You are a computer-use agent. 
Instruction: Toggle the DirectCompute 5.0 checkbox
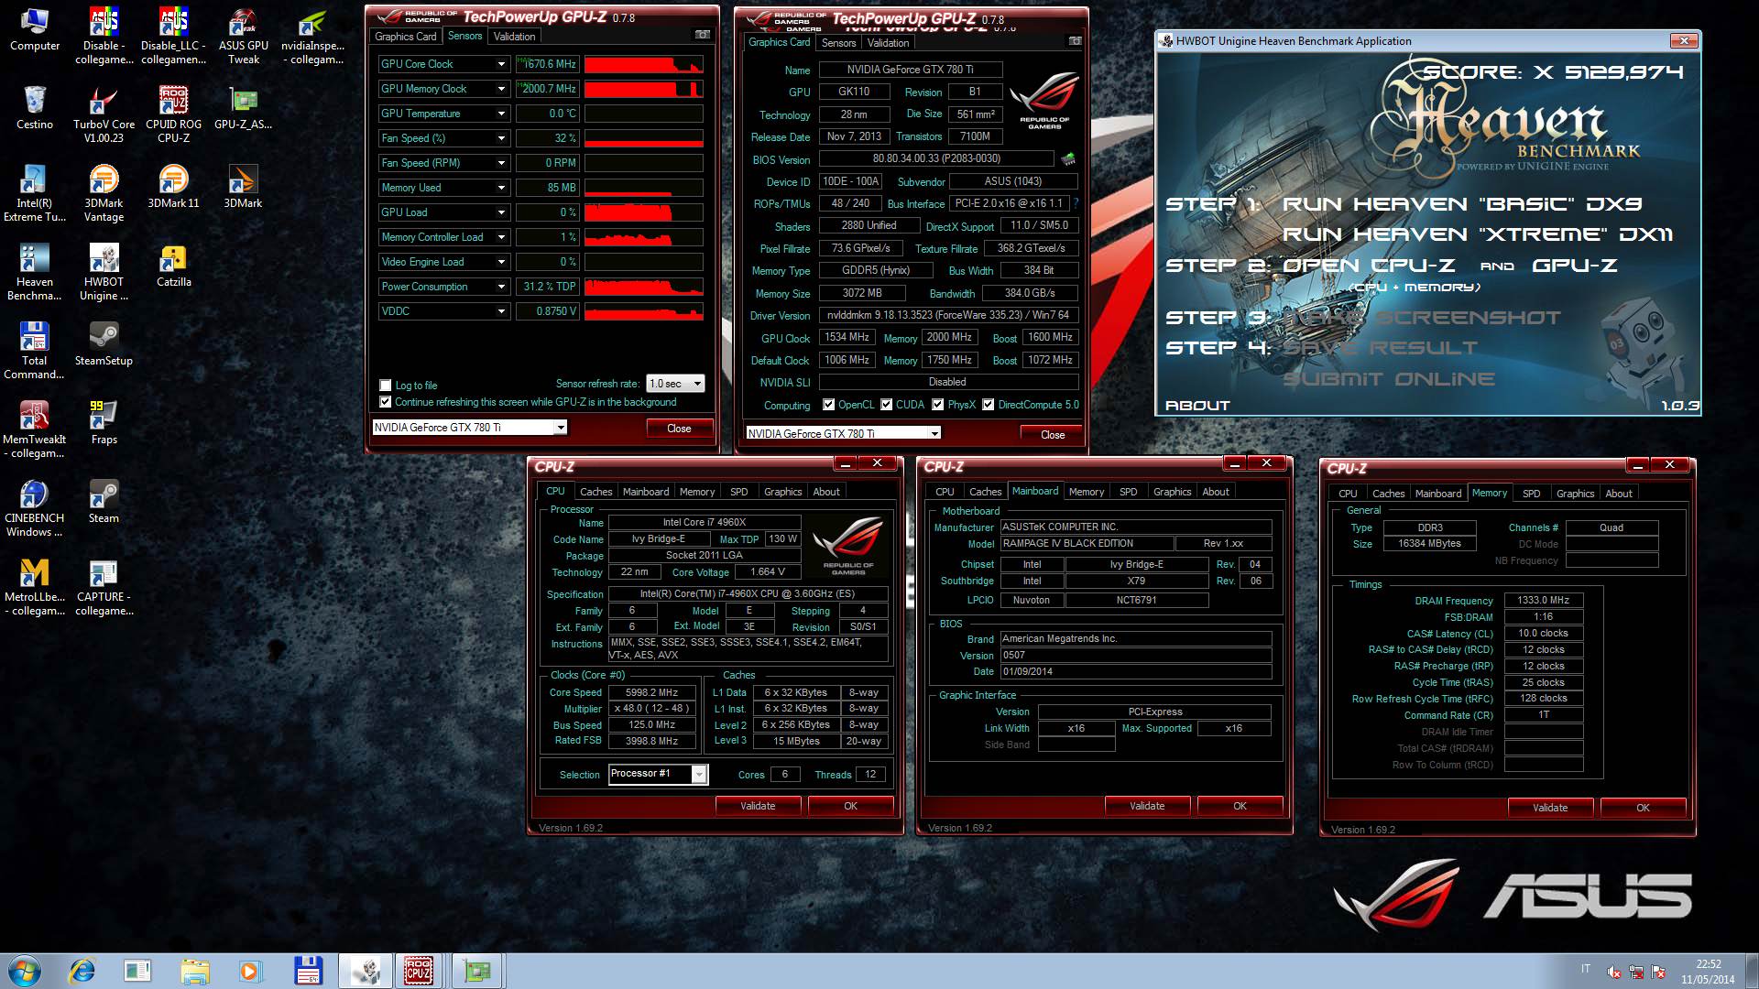988,405
